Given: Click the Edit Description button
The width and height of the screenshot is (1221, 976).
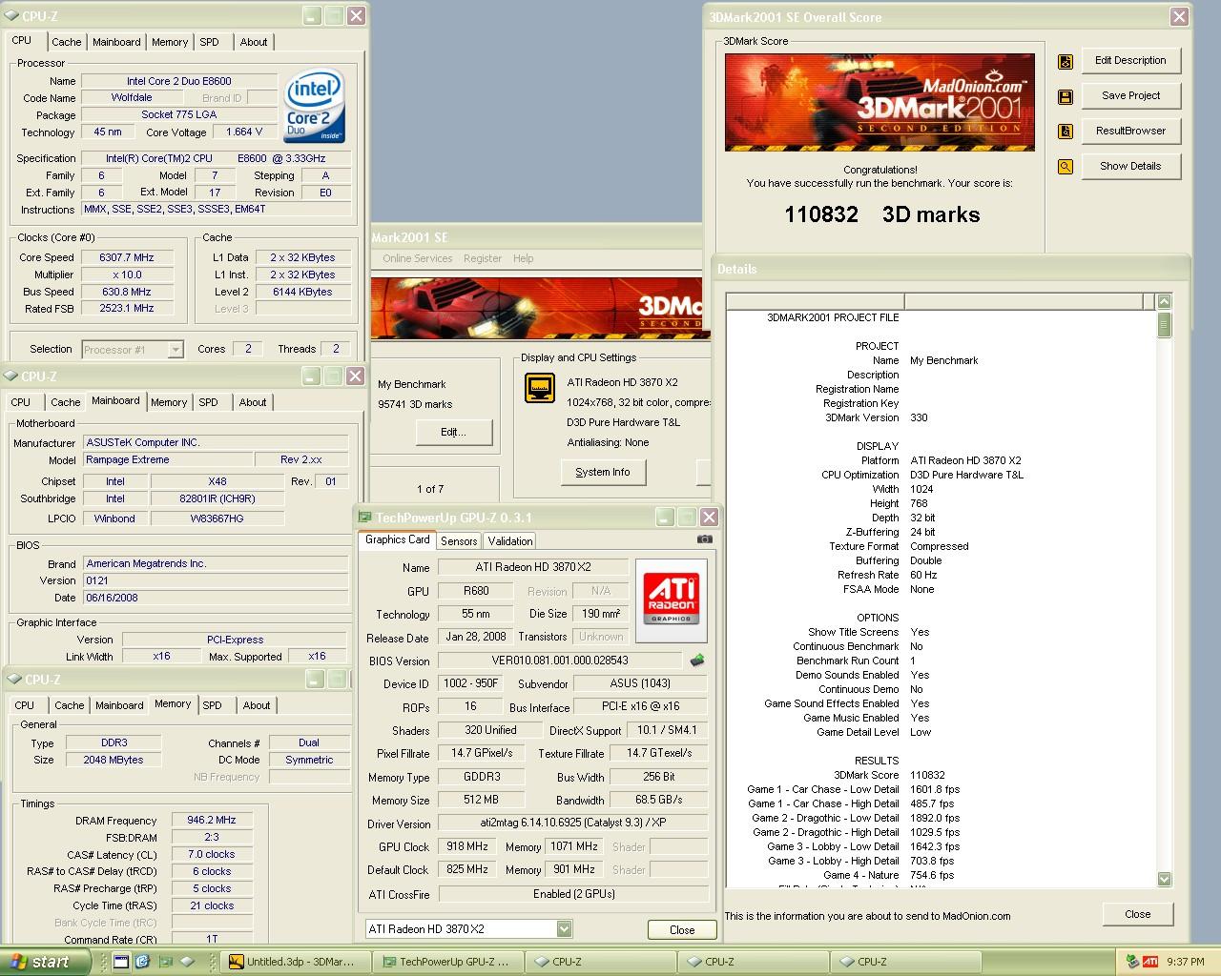Looking at the screenshot, I should tap(1130, 61).
